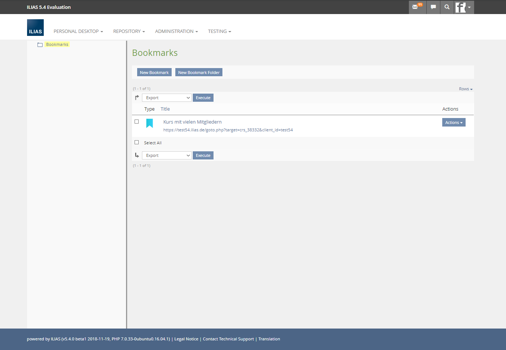The image size is (506, 350).
Task: Click the New Bookmark button
Action: (x=154, y=73)
